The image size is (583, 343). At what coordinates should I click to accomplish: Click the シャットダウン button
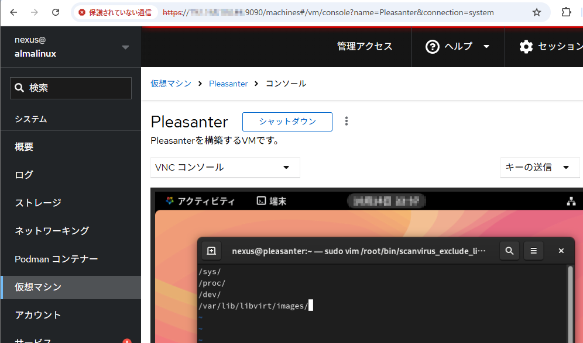tap(287, 122)
